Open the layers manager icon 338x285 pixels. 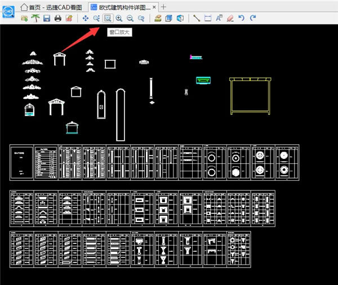pos(158,19)
